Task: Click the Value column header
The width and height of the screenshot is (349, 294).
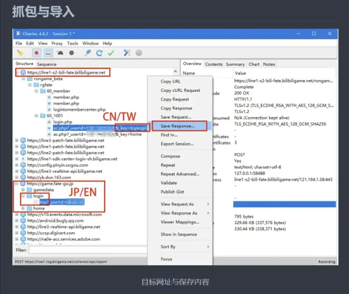Action: point(241,73)
